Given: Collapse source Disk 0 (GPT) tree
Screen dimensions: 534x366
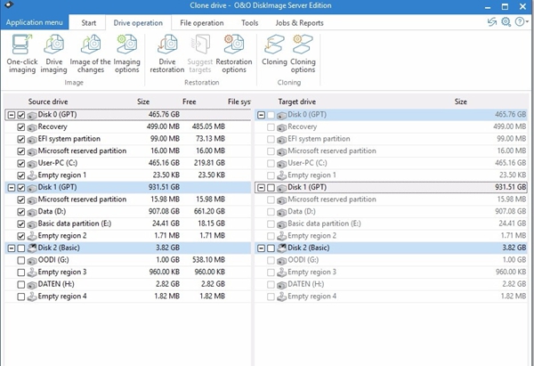Looking at the screenshot, I should coord(12,115).
